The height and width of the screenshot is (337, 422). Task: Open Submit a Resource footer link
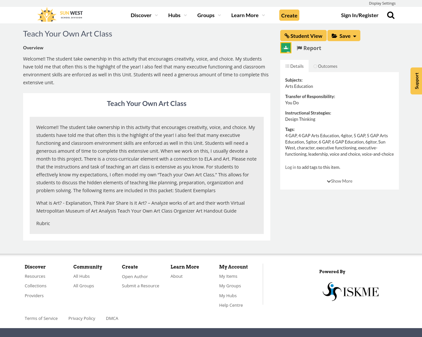[x=140, y=286]
